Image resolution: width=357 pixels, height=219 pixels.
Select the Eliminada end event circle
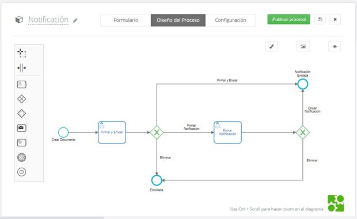(157, 180)
